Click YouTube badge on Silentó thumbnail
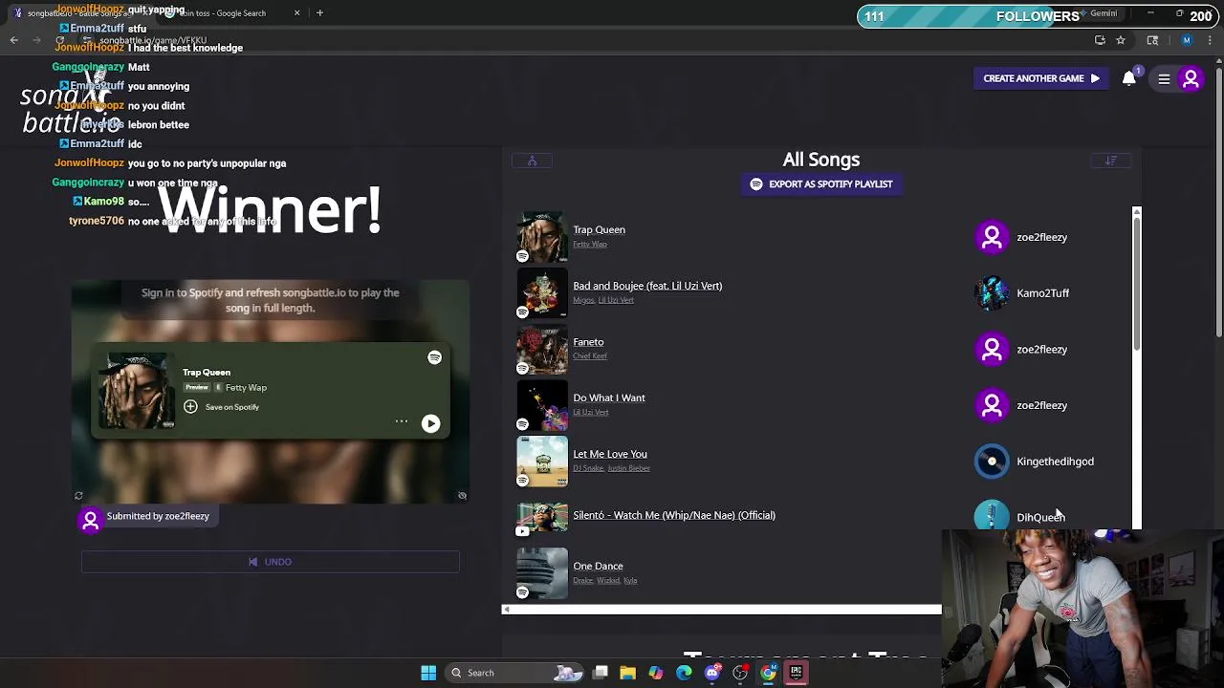1224x688 pixels. coord(522,530)
